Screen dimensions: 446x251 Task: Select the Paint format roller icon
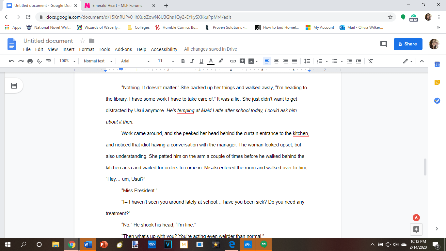[48, 61]
